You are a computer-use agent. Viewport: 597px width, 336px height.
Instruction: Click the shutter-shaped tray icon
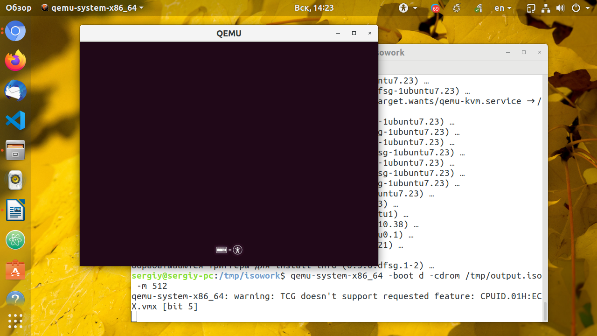[457, 8]
